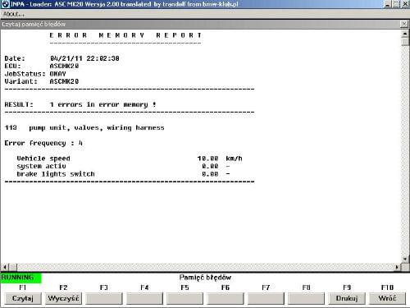Click vertical scrollbar down arrow
This screenshot has width=410, height=308.
(405, 259)
